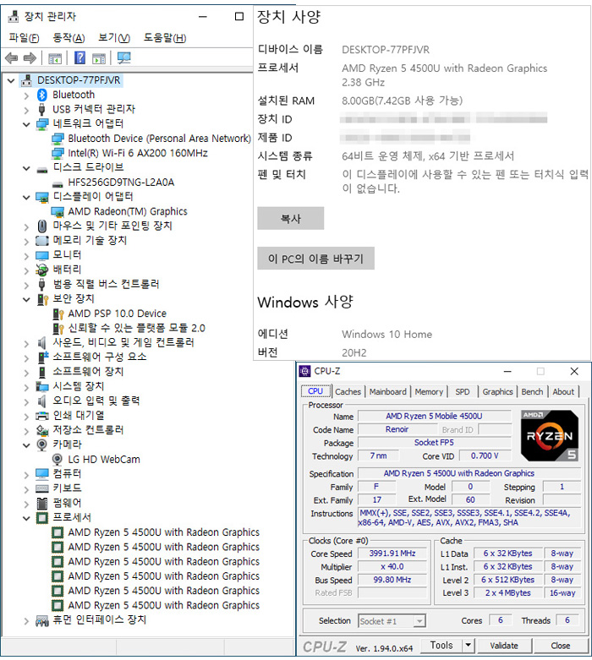Expand the 저장소 컨트롤러 node
The width and height of the screenshot is (592, 660).
[x=26, y=432]
